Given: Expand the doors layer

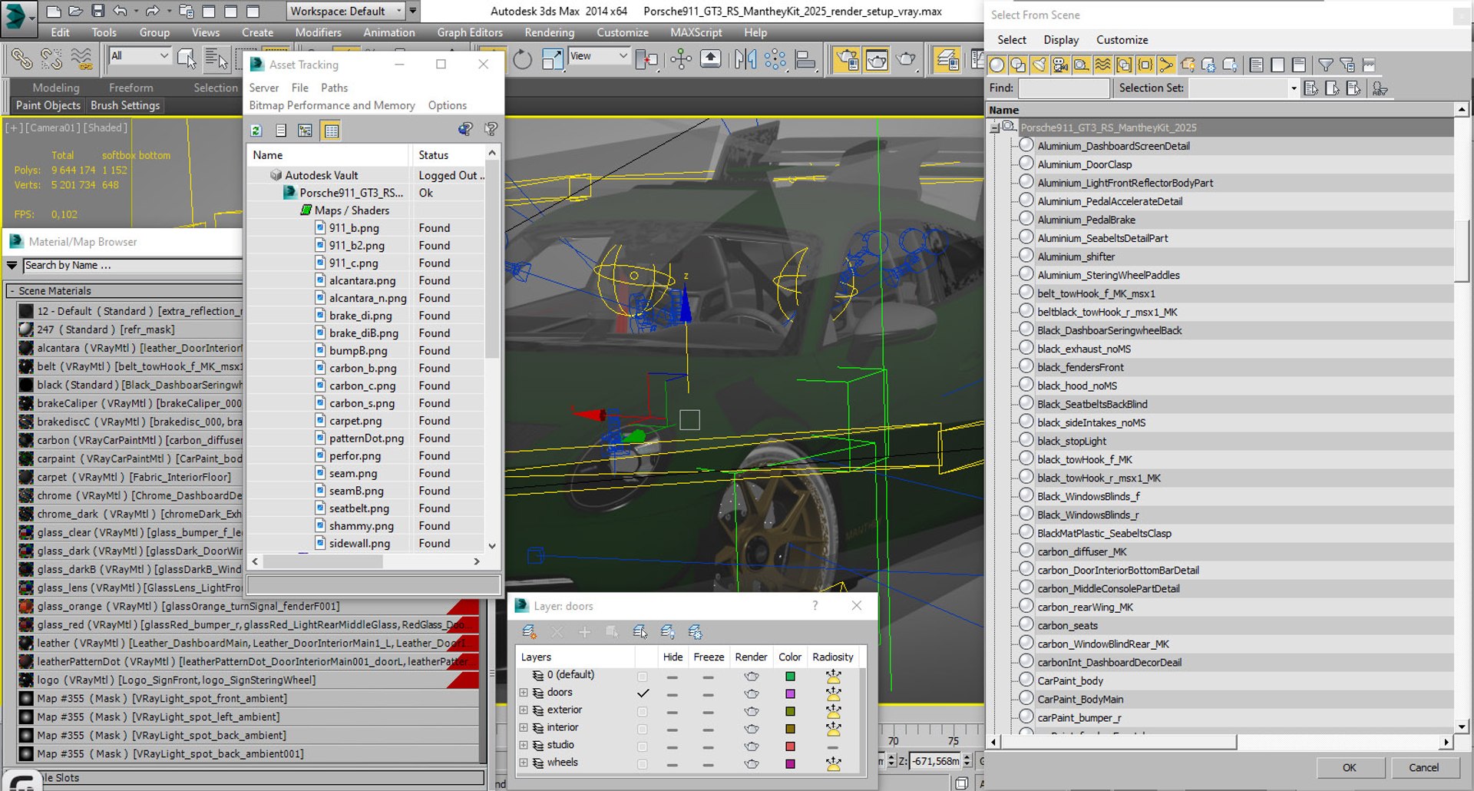Looking at the screenshot, I should (524, 693).
